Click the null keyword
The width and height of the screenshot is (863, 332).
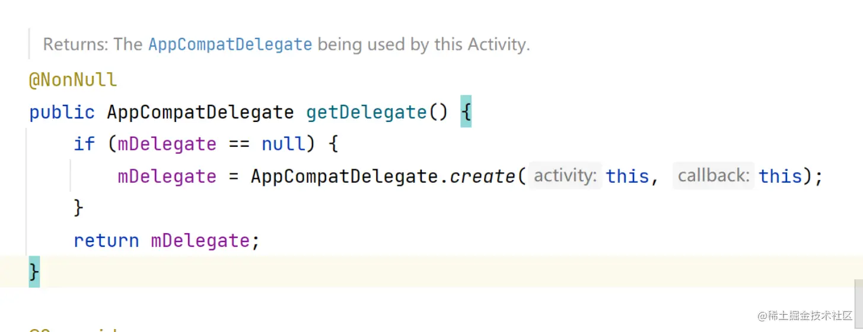(283, 144)
